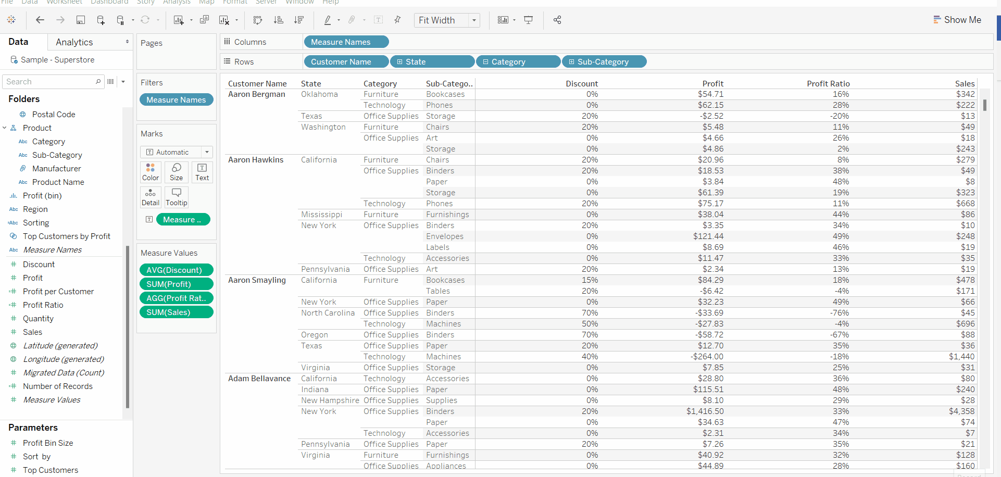Viewport: 1001px width, 477px height.
Task: Select Top Customers by Profit set
Action: (x=66, y=236)
